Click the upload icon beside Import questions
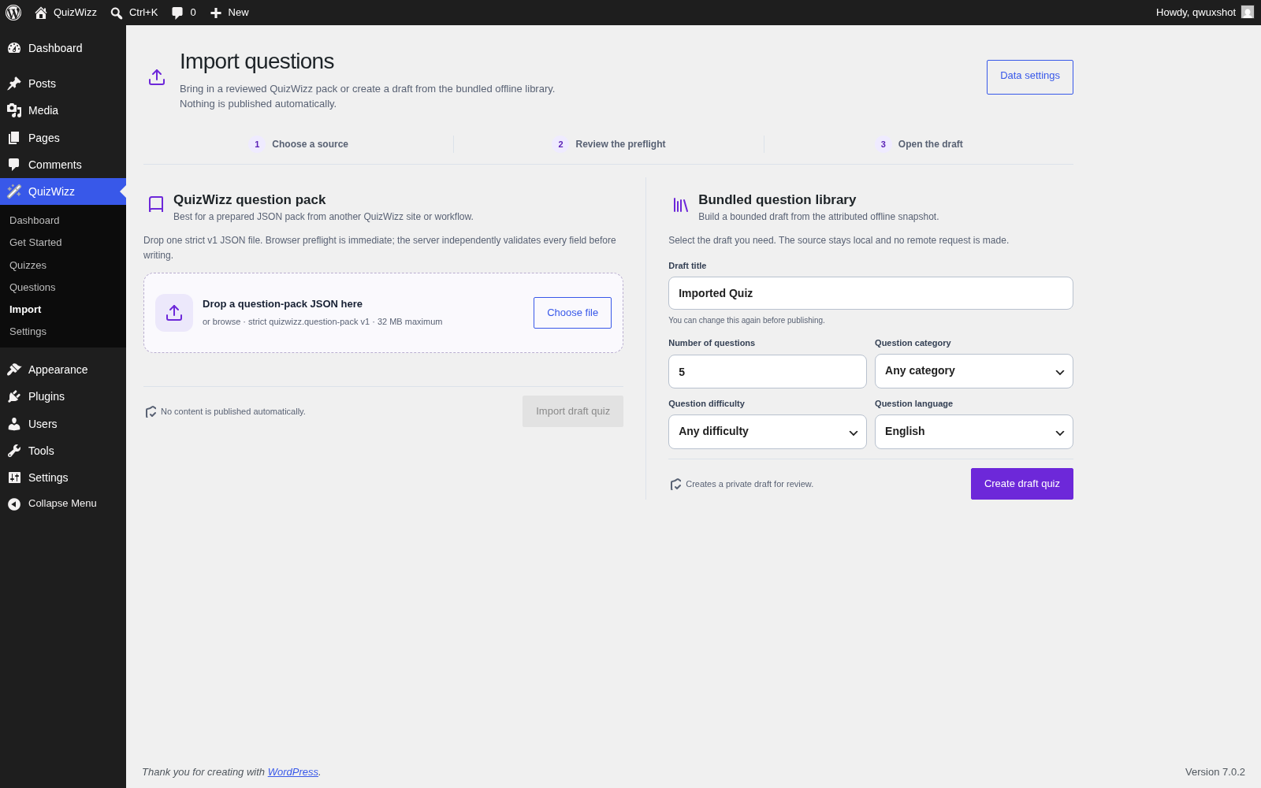1261x788 pixels. 157,77
